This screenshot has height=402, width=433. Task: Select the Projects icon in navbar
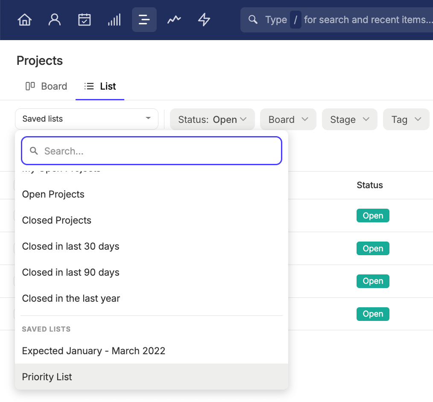click(144, 20)
